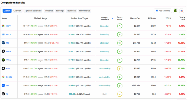This screenshot has width=187, height=100.
Task: Click MU Smart Score 10 badge
Action: pos(120,43)
